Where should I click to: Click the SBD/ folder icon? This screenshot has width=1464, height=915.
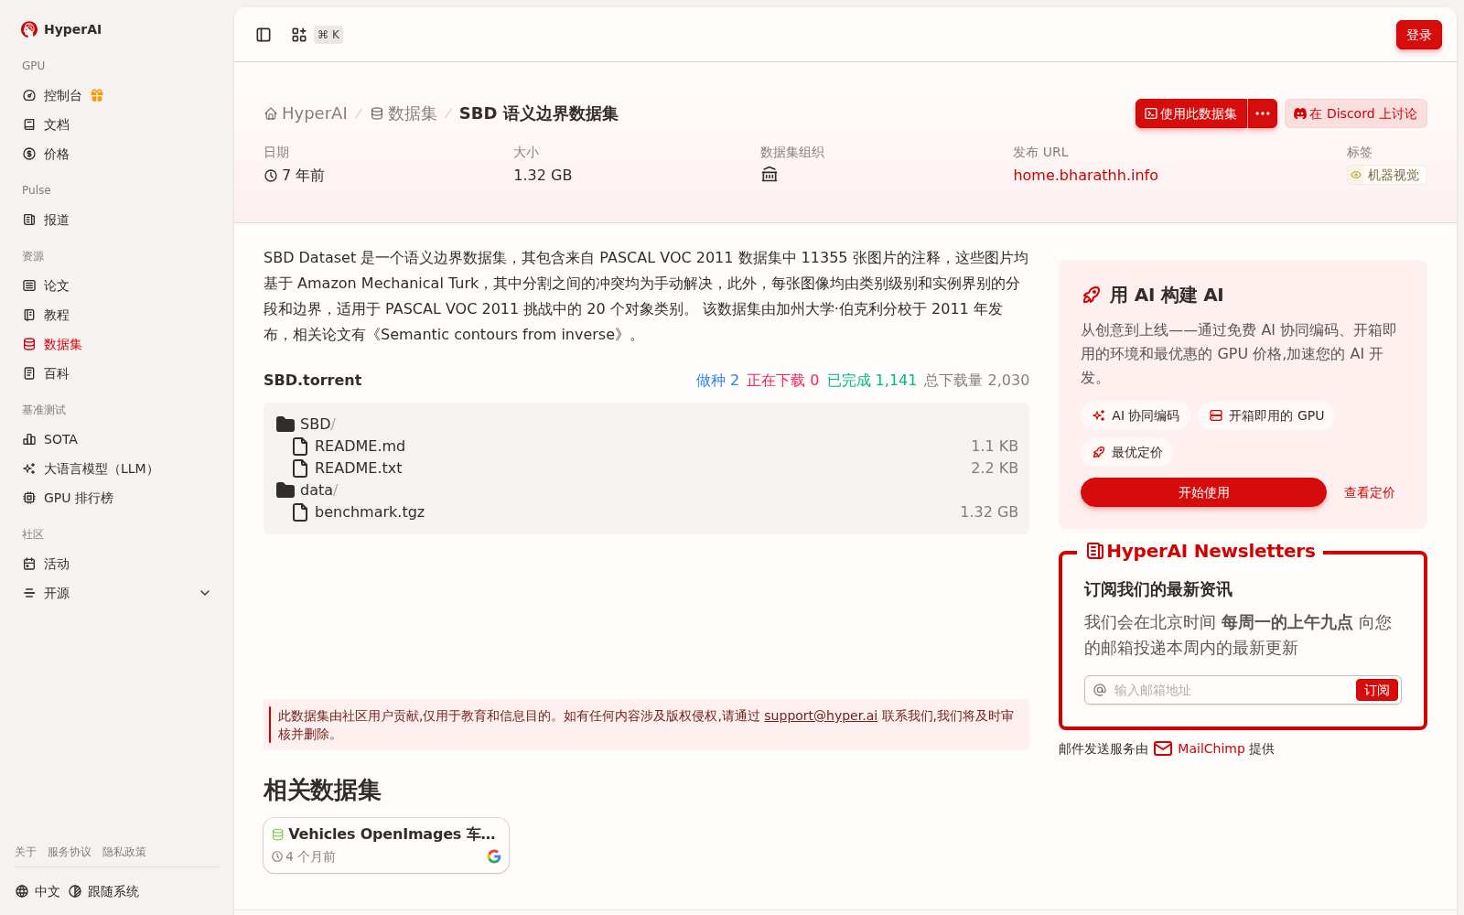285,424
